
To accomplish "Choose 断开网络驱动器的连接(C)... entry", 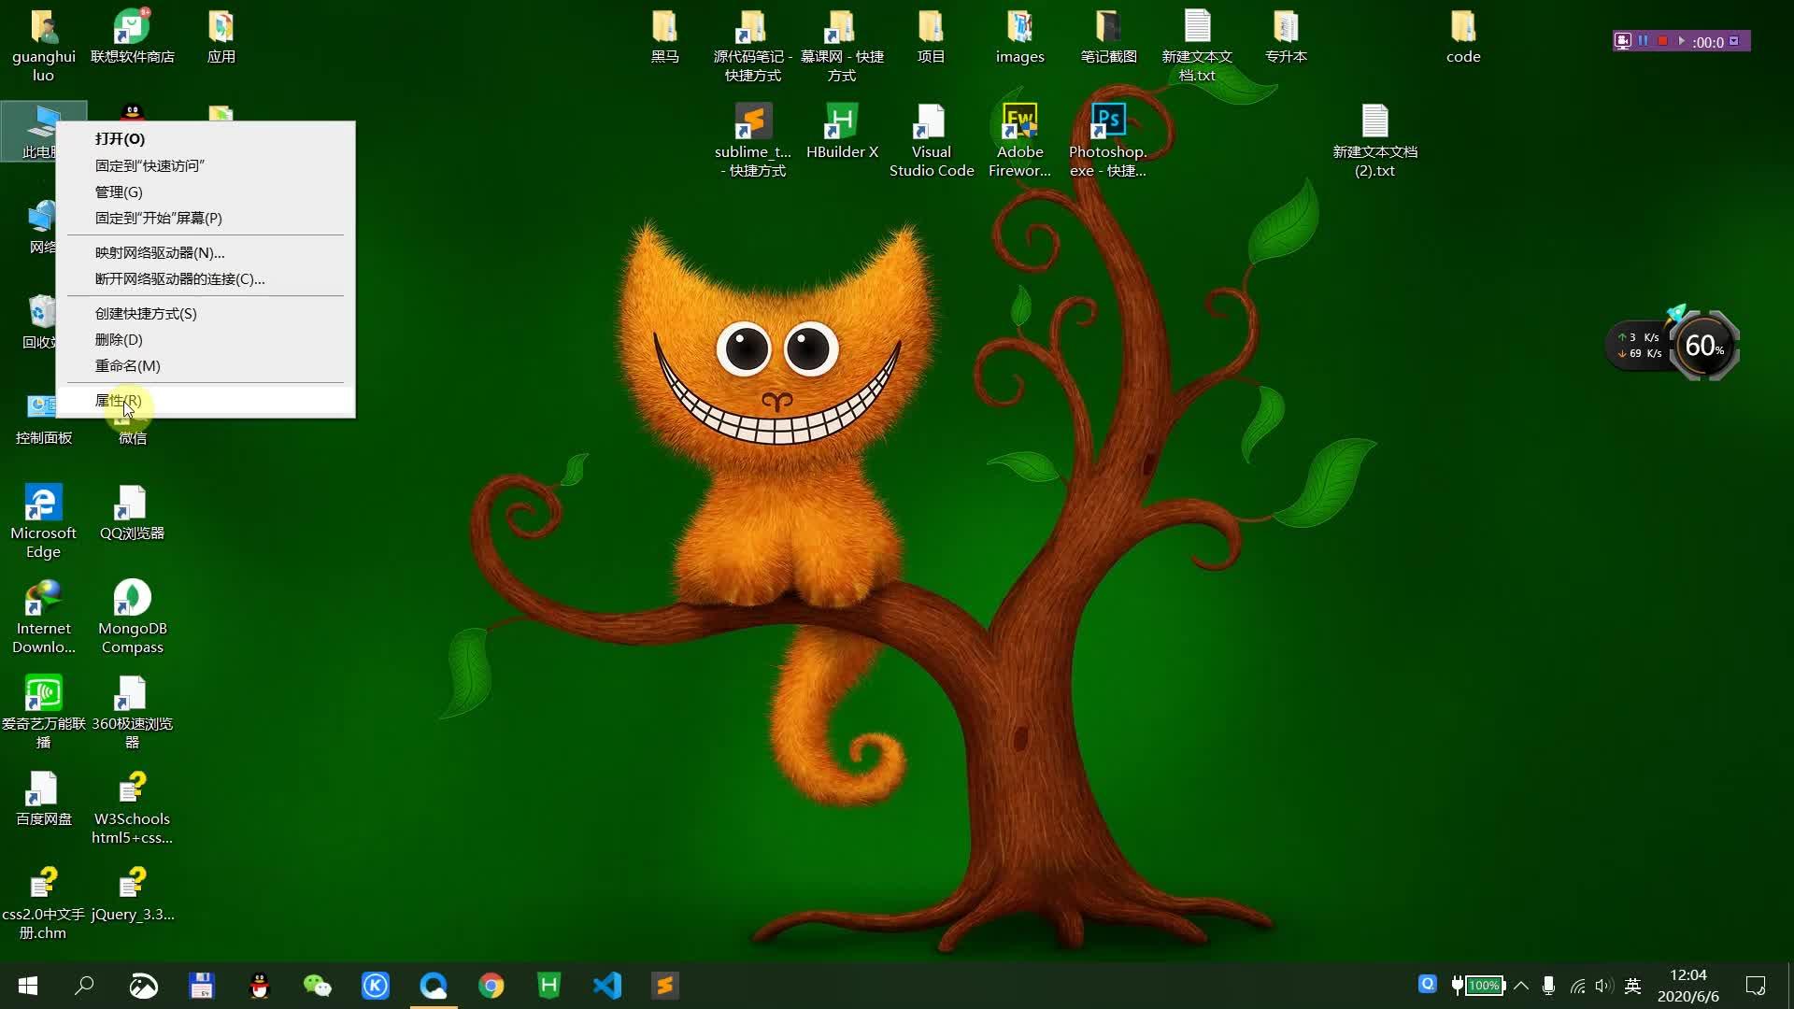I will point(206,279).
